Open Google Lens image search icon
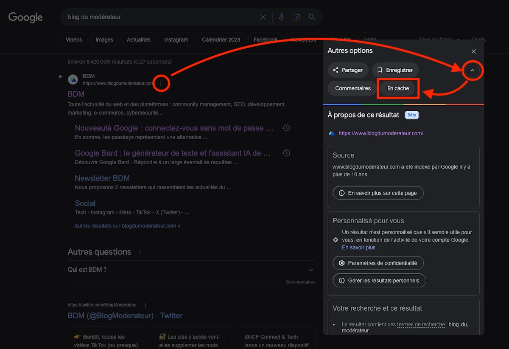The height and width of the screenshot is (349, 509). [296, 17]
